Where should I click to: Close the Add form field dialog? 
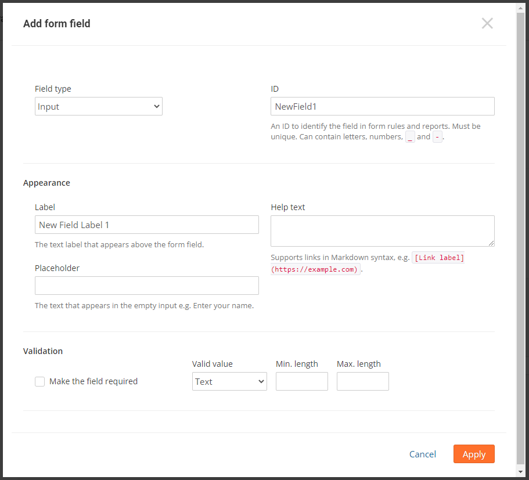coord(487,24)
